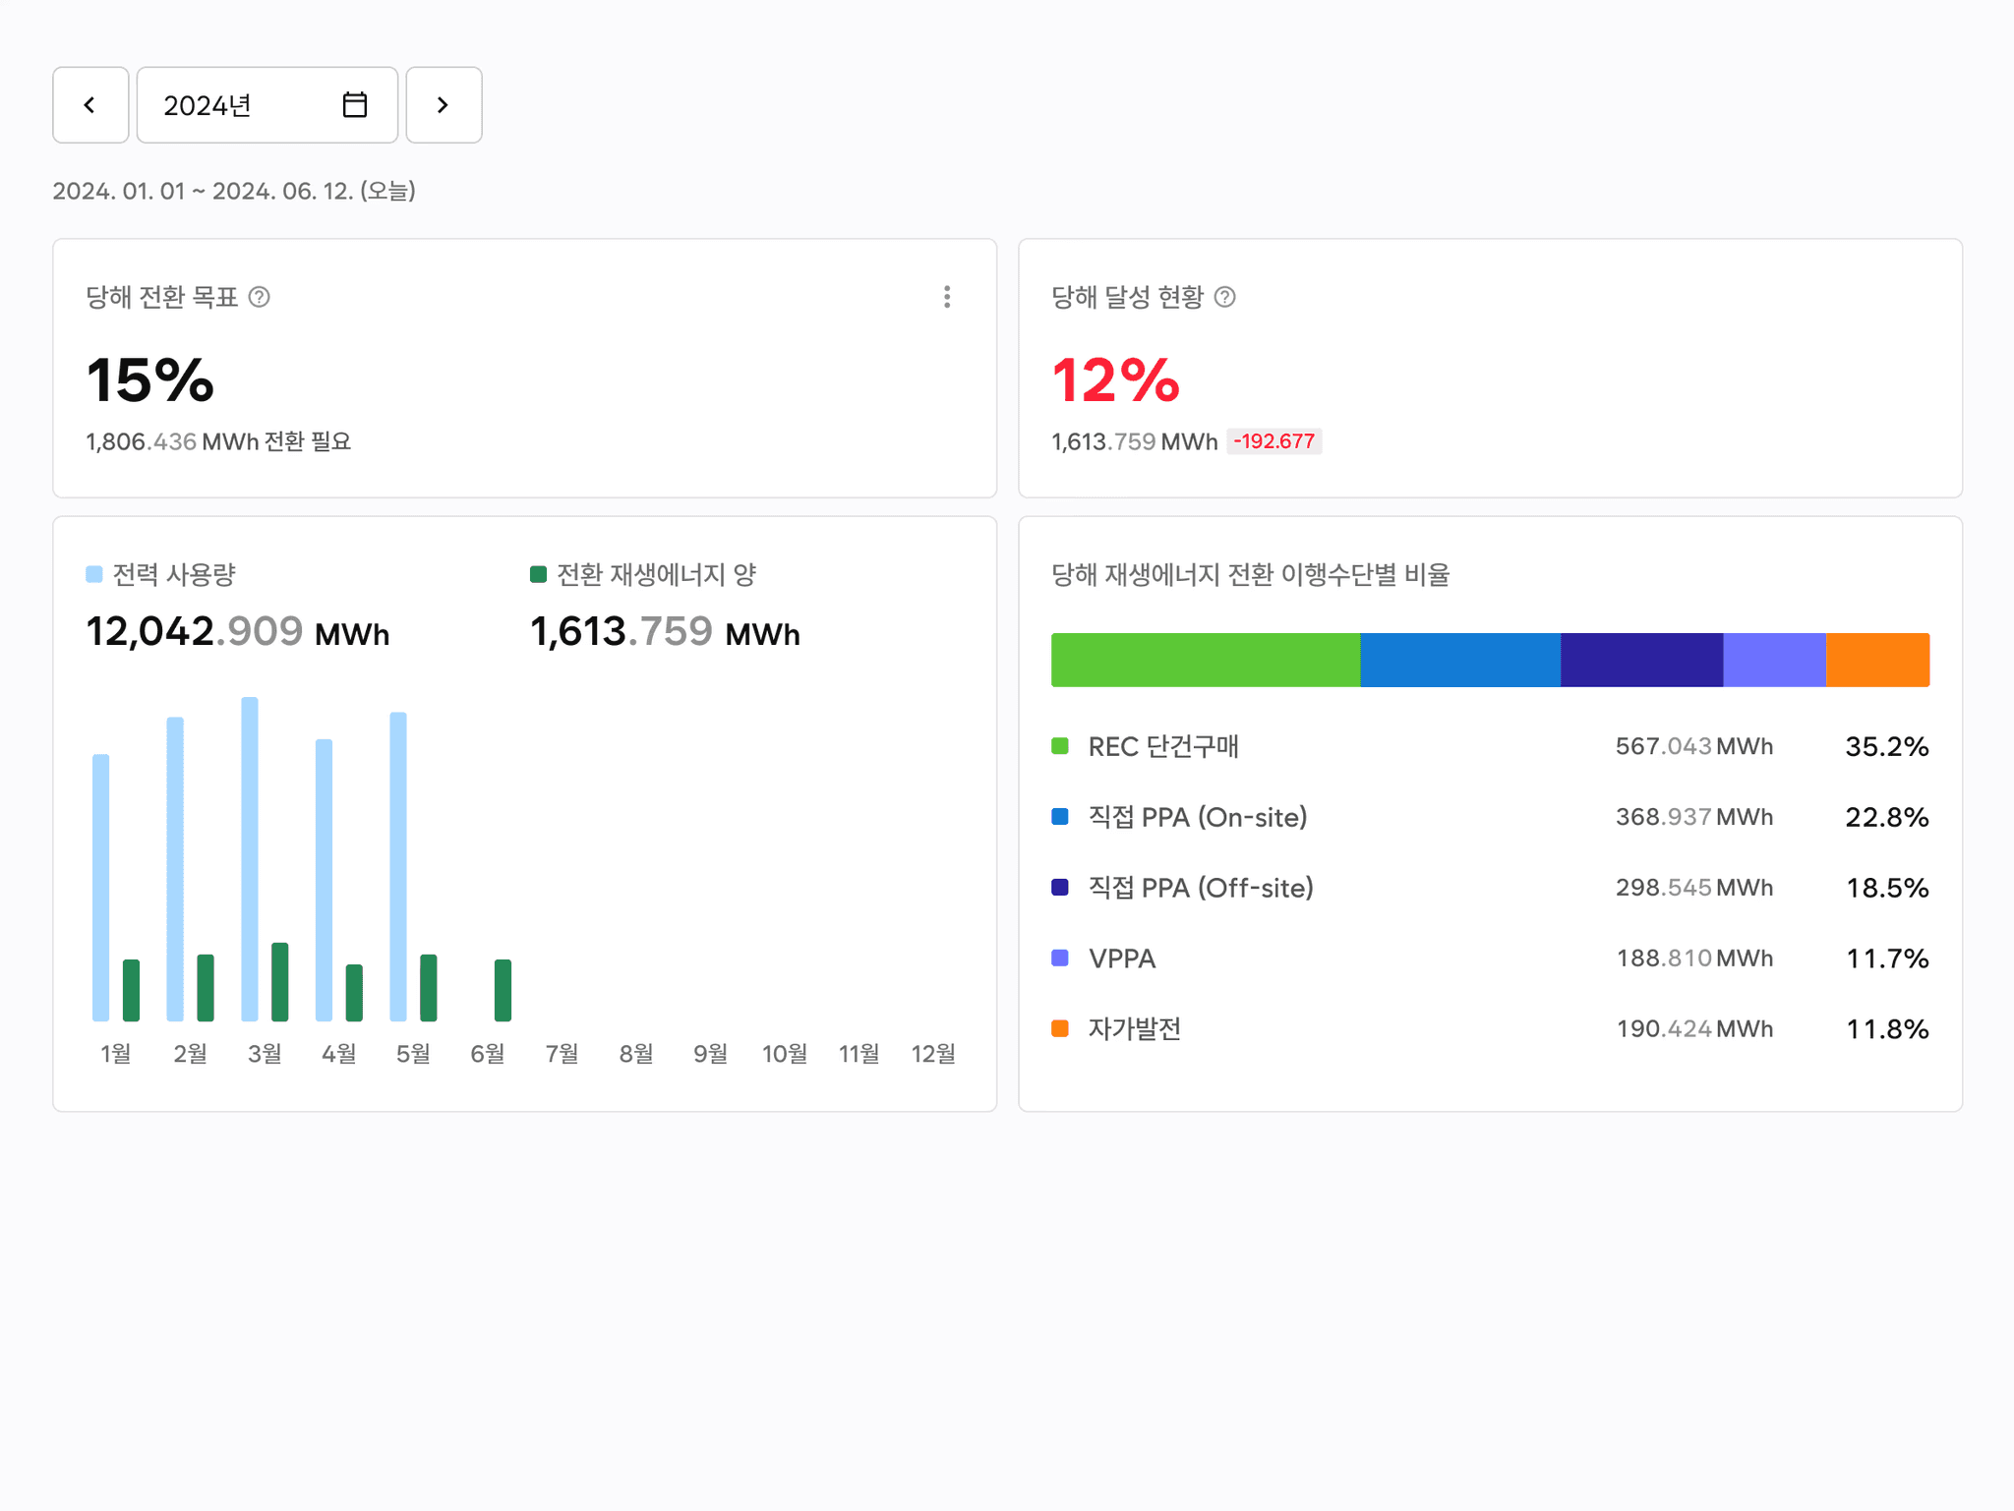Screen dimensions: 2014x1511
Task: Click help icon next to 당해 전환 목표
Action: click(x=259, y=297)
